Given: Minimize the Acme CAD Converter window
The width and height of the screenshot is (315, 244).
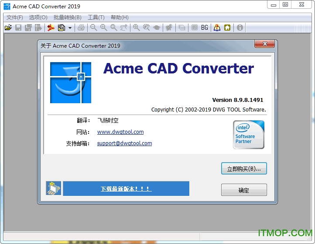Looking at the screenshot, I should pyautogui.click(x=274, y=5).
